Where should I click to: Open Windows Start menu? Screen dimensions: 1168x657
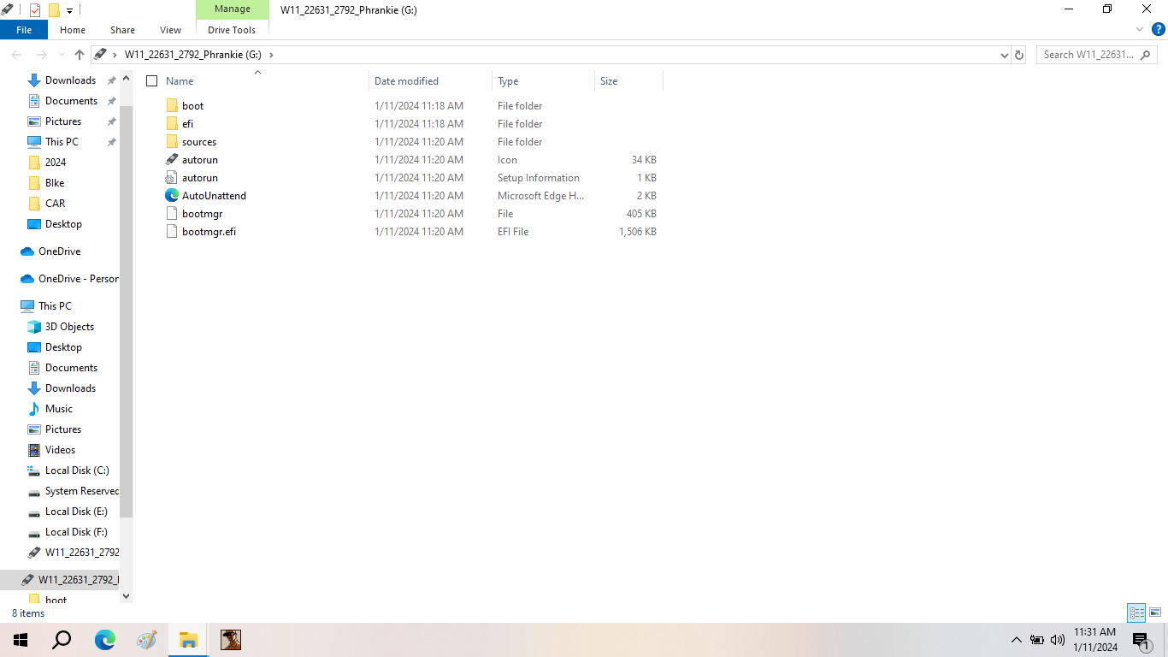21,640
